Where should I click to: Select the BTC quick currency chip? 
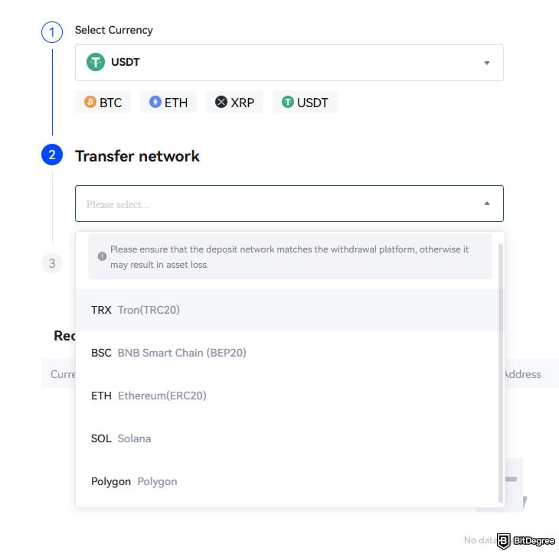pyautogui.click(x=103, y=103)
